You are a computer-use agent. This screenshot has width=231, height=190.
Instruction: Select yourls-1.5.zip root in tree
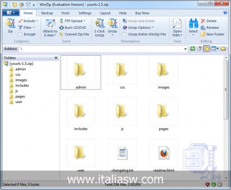(18, 64)
